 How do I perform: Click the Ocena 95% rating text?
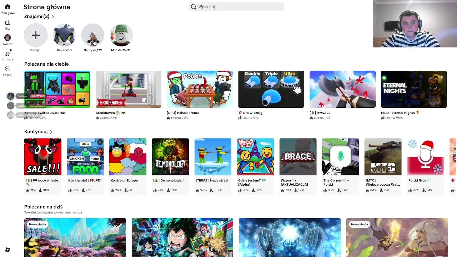[x=394, y=118]
